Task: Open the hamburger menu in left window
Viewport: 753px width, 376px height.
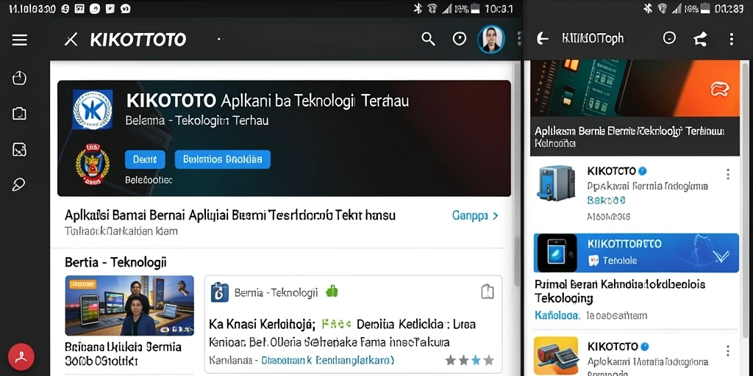Action: tap(20, 40)
